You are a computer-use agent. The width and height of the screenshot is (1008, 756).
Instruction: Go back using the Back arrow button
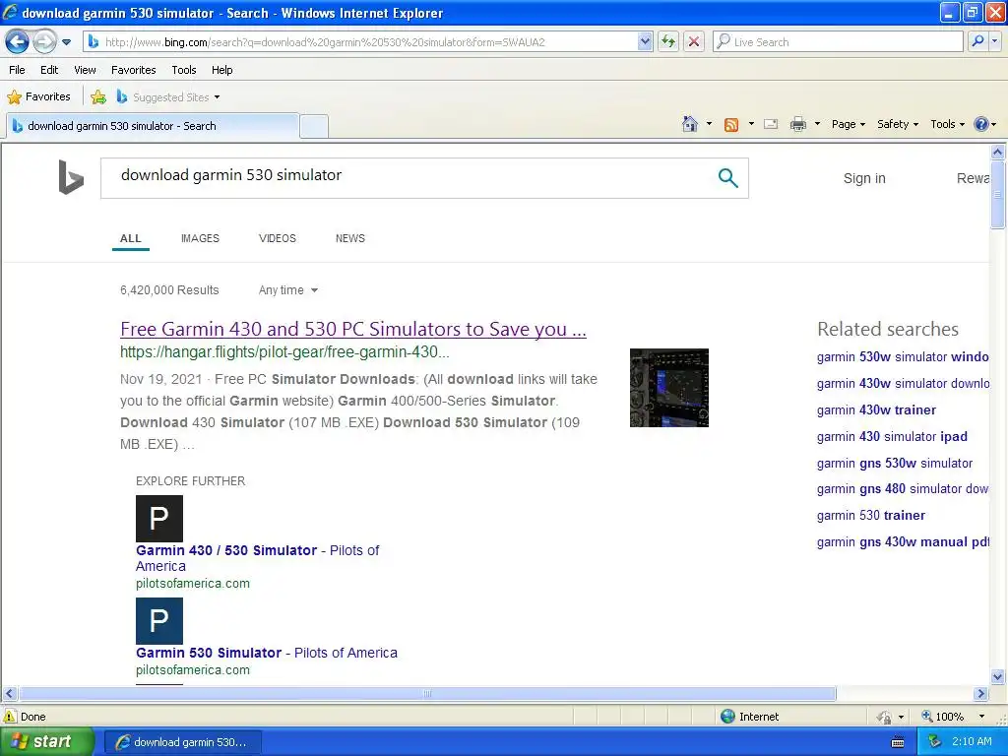click(x=17, y=42)
